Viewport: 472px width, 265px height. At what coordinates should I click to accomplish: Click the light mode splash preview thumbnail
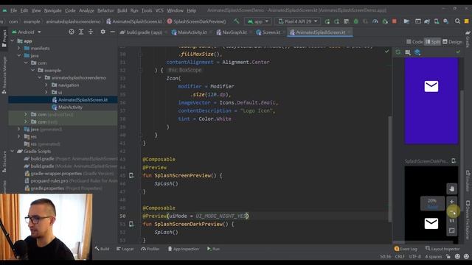click(431, 101)
